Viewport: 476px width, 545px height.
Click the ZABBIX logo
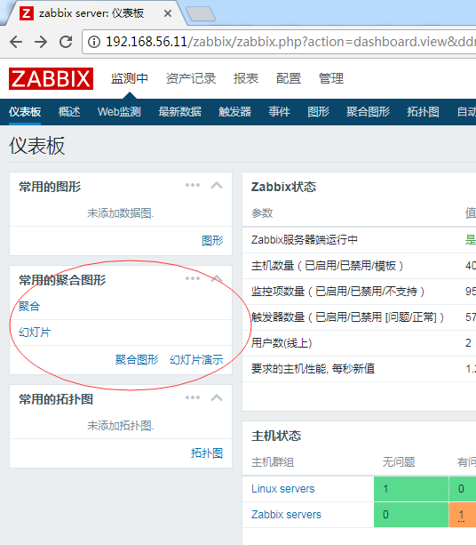point(51,78)
